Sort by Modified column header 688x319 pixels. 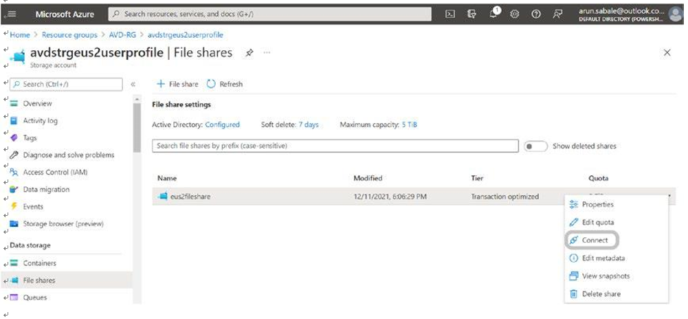point(368,178)
